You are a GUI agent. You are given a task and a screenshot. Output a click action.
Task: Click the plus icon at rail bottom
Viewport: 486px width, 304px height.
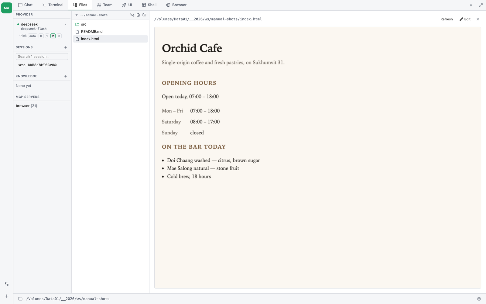7,296
